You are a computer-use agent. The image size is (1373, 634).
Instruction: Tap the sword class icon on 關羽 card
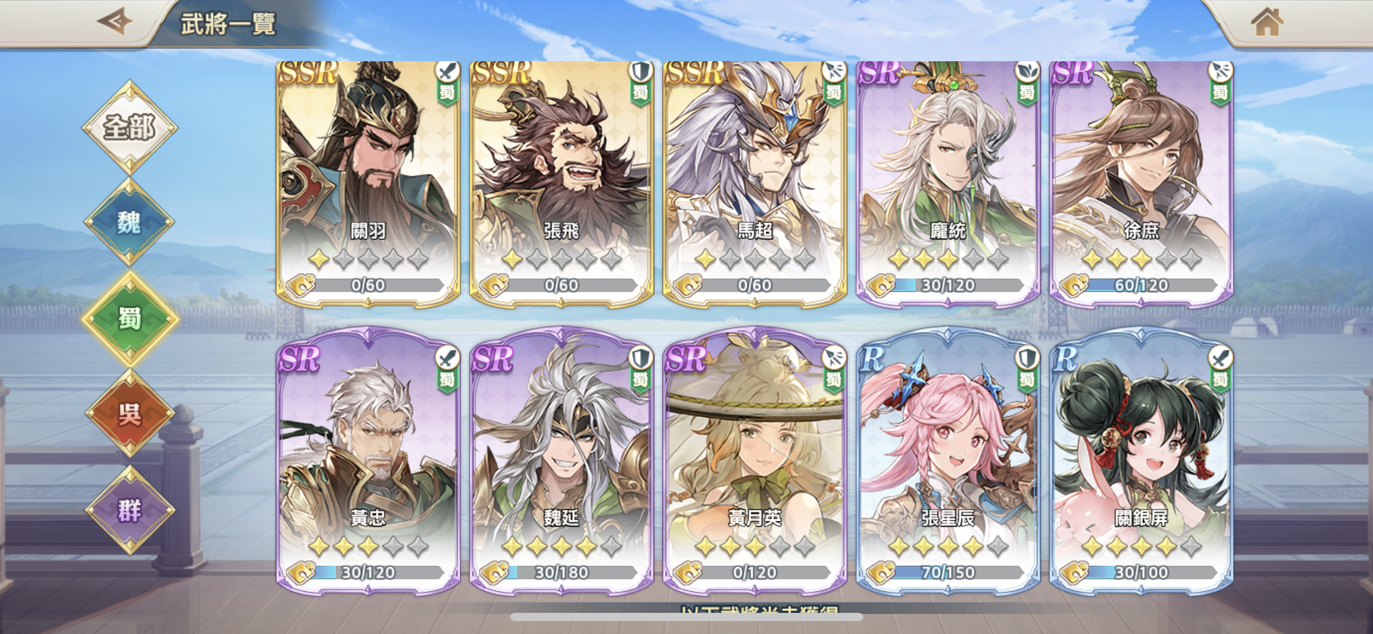[447, 72]
